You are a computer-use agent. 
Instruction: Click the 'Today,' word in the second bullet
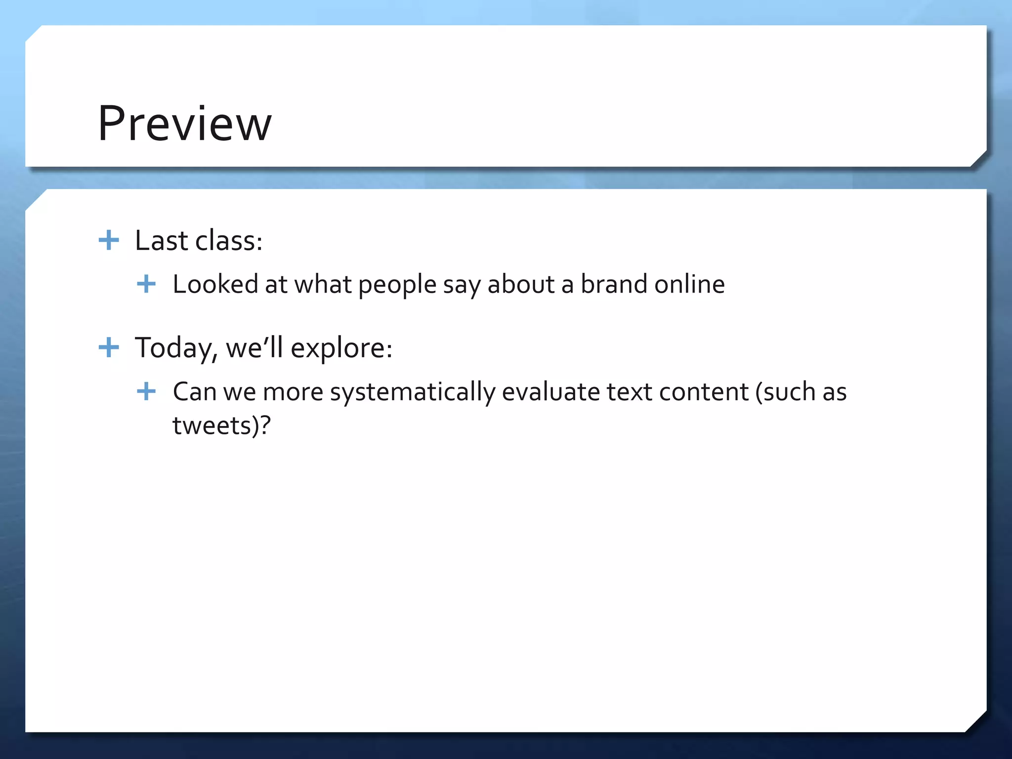click(x=176, y=348)
